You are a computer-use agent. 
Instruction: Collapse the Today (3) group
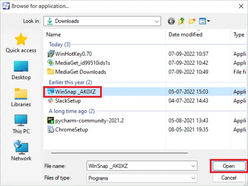tap(60, 44)
